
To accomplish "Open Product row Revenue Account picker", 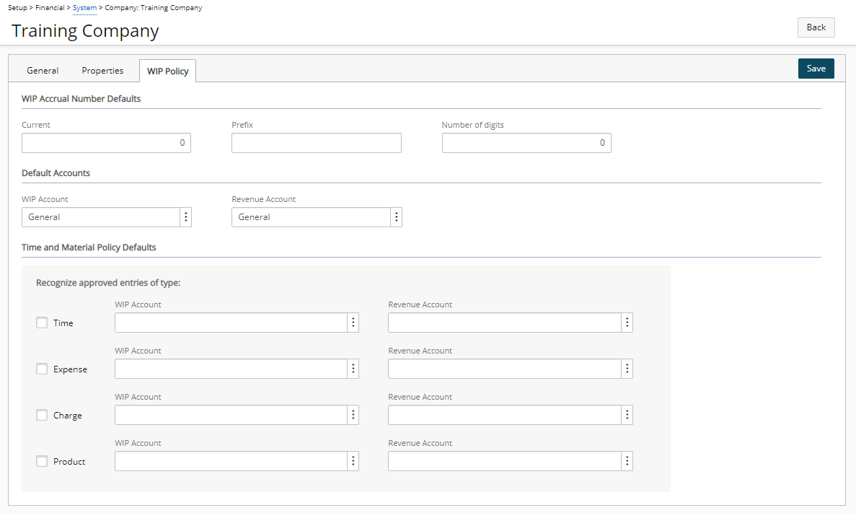I will point(627,461).
